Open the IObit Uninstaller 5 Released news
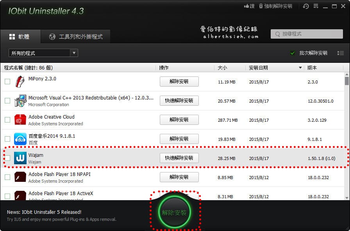 click(44, 212)
